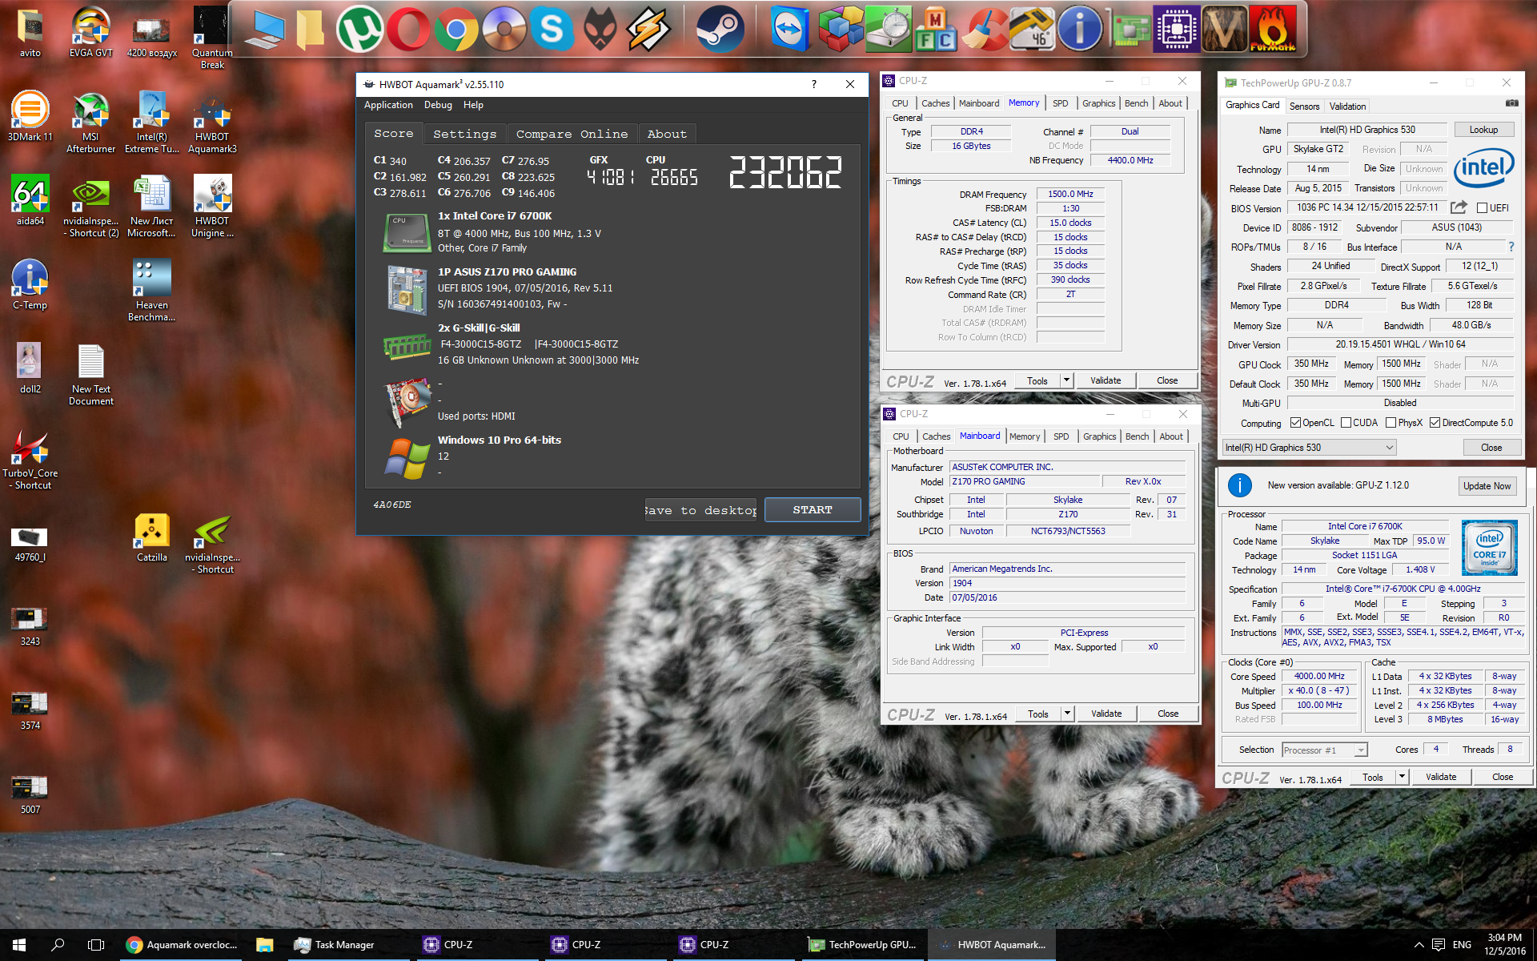Click Validate in Memory CPU-Z window
This screenshot has height=961, width=1537.
(x=1106, y=380)
